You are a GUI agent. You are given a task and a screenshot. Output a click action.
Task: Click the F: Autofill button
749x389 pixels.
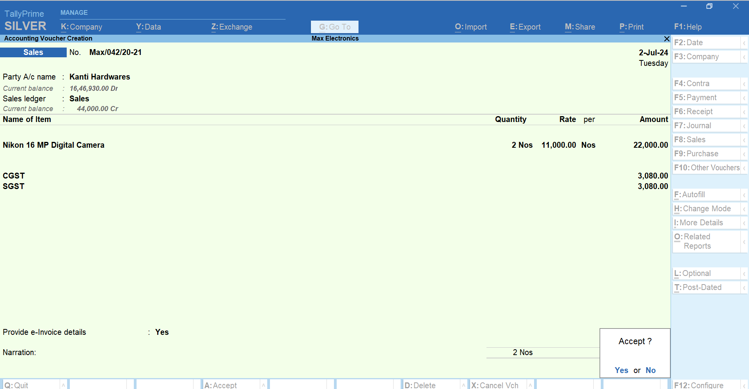coord(706,195)
